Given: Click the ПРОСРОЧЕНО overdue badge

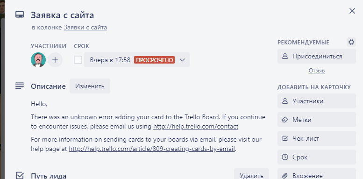Looking at the screenshot, I should (x=155, y=60).
